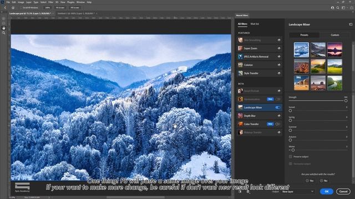Download JPEG Artifacts Removal via cloud icon

tap(279, 56)
